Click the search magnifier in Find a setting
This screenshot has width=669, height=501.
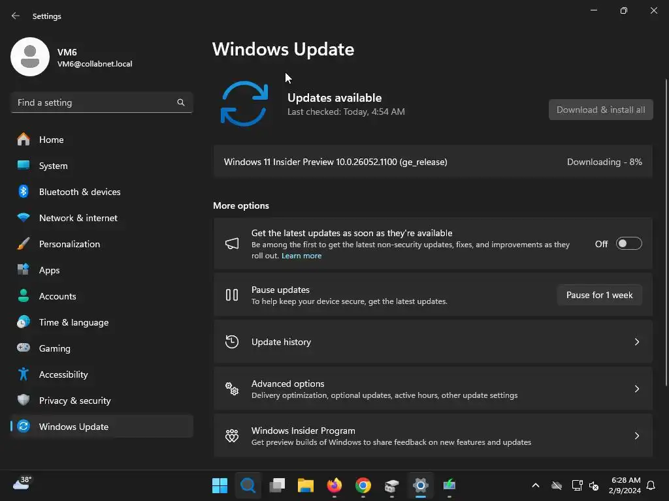coord(181,102)
